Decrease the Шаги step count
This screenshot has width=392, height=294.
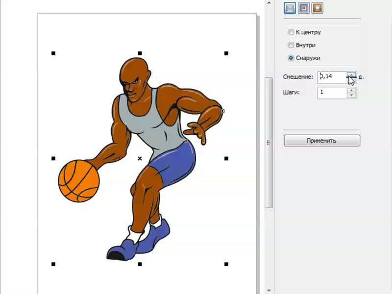click(351, 96)
